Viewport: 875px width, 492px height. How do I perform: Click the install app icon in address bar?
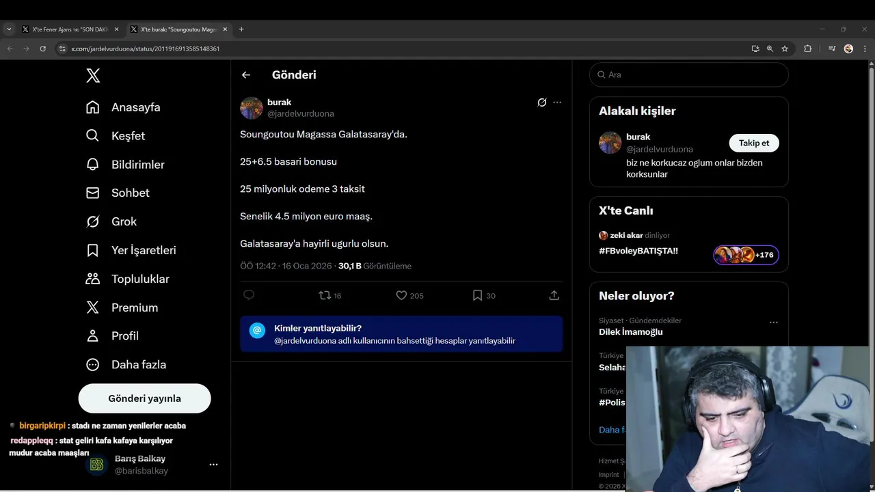(x=755, y=49)
